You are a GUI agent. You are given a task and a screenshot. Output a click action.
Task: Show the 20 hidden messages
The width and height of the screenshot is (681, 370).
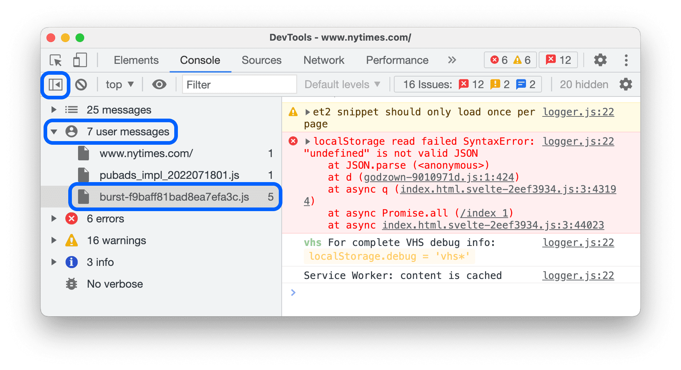(x=584, y=84)
